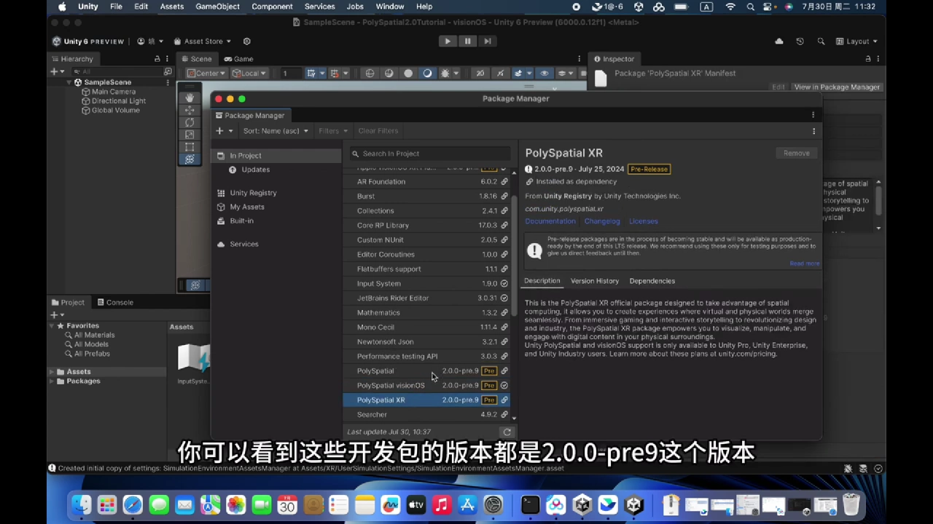
Task: Open the Changelog link
Action: click(602, 221)
